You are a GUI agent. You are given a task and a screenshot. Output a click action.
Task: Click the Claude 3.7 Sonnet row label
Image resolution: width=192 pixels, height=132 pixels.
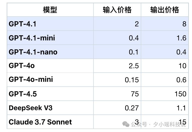click(40, 122)
